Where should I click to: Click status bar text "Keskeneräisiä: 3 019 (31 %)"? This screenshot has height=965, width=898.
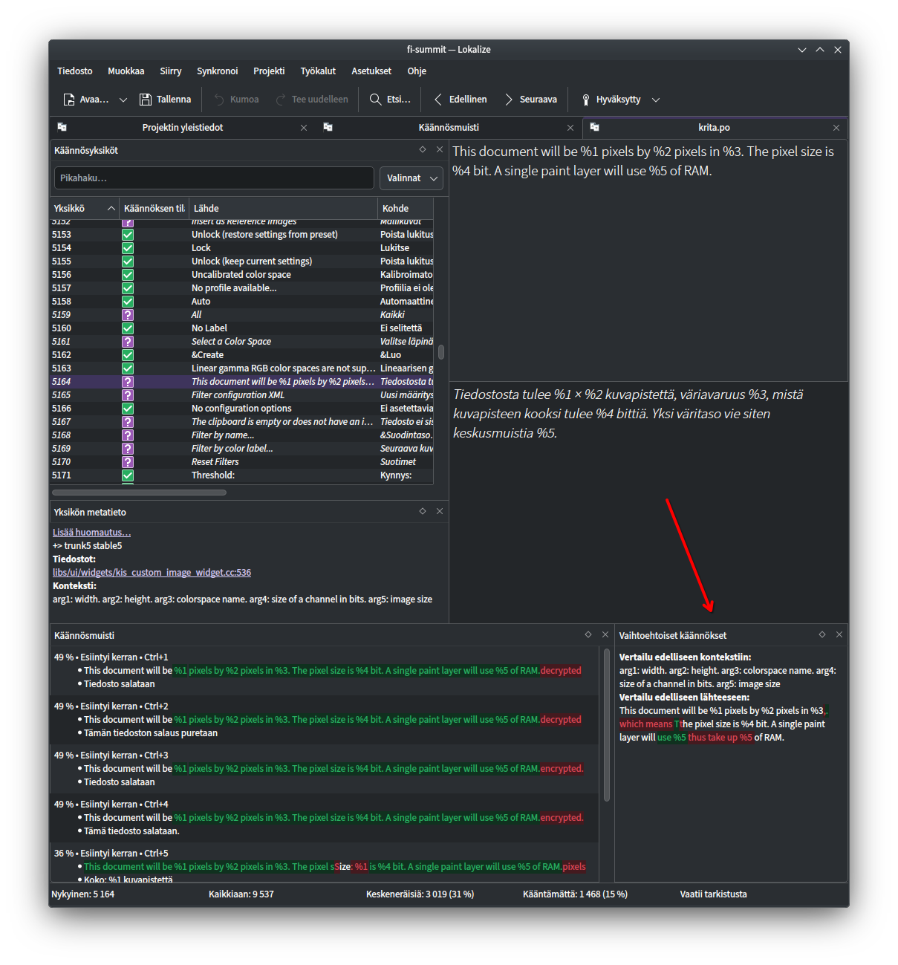pyautogui.click(x=420, y=894)
